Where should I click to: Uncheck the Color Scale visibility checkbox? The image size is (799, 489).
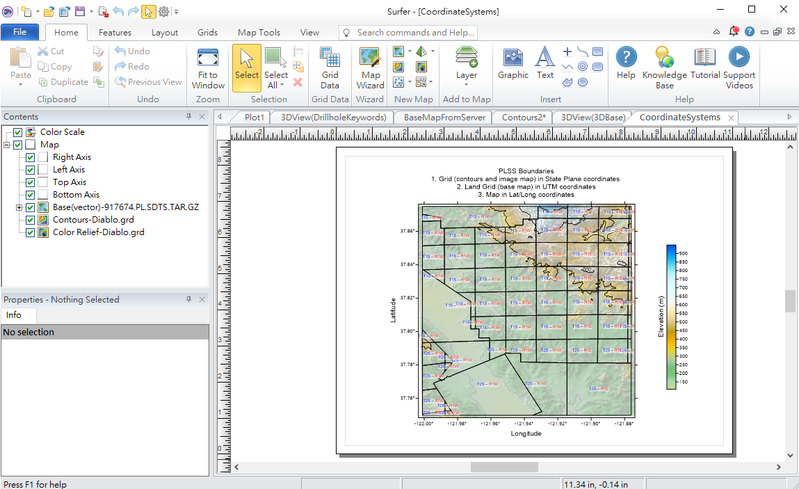tap(18, 132)
